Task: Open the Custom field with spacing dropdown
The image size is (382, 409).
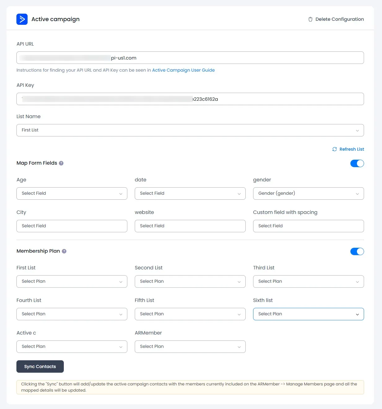Action: click(x=309, y=226)
